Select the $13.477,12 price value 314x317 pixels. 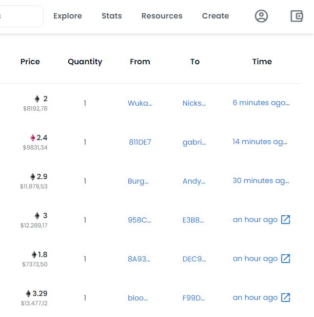[x=34, y=303]
